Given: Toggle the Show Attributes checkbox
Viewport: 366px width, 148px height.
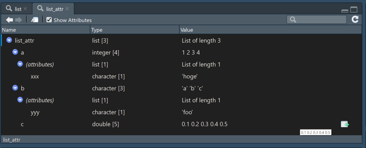Looking at the screenshot, I should pos(49,20).
